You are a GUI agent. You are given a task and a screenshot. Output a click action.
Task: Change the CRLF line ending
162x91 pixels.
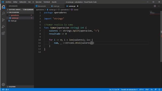pos(147,89)
